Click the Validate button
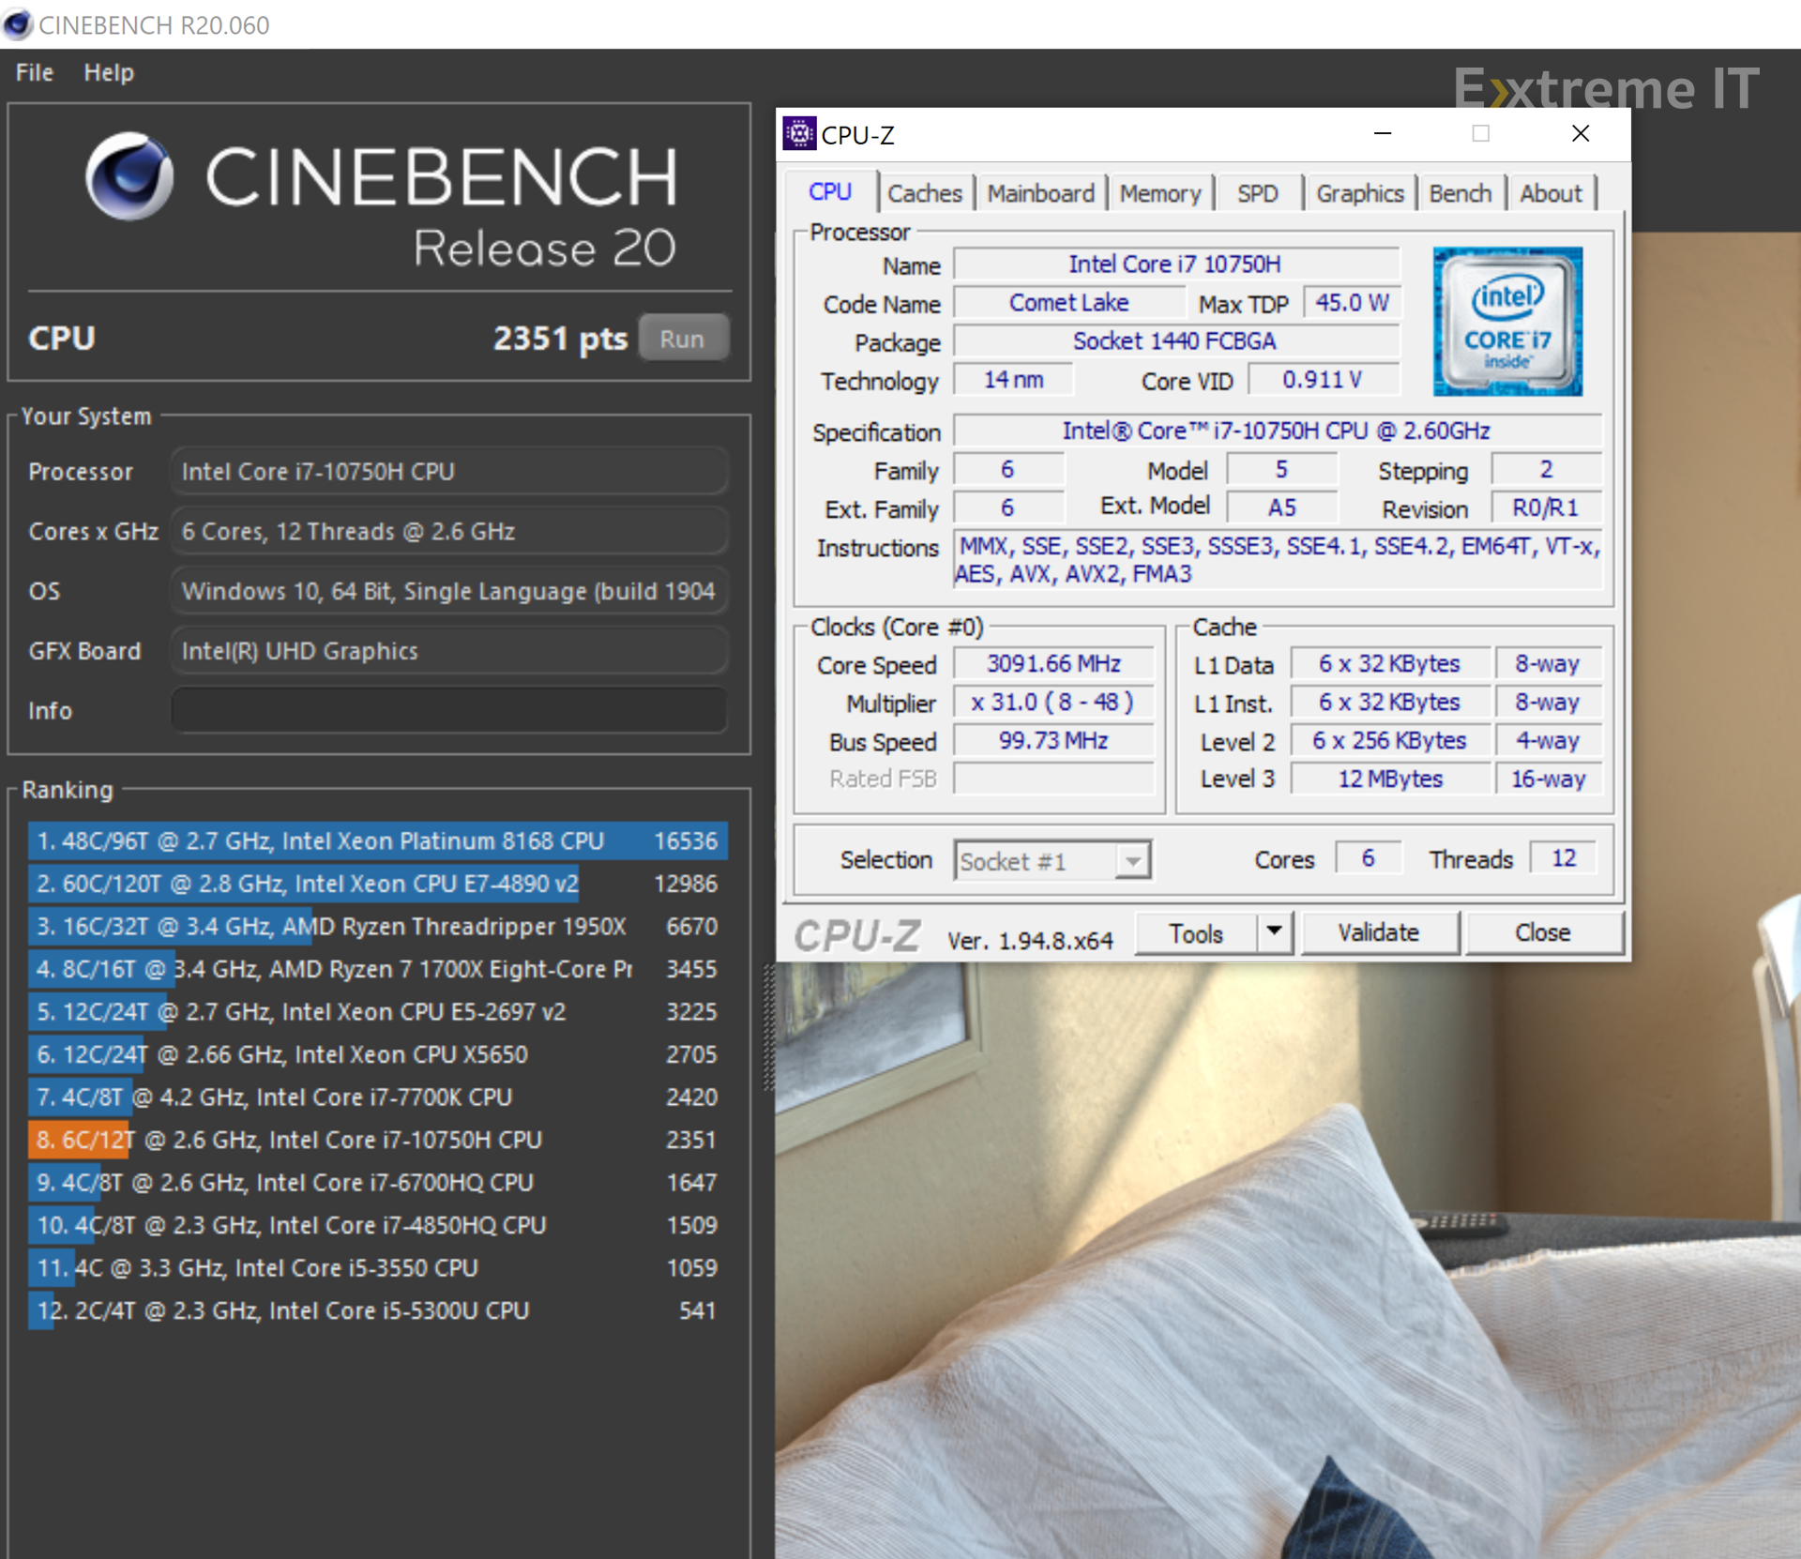The width and height of the screenshot is (1801, 1559). coord(1379,932)
